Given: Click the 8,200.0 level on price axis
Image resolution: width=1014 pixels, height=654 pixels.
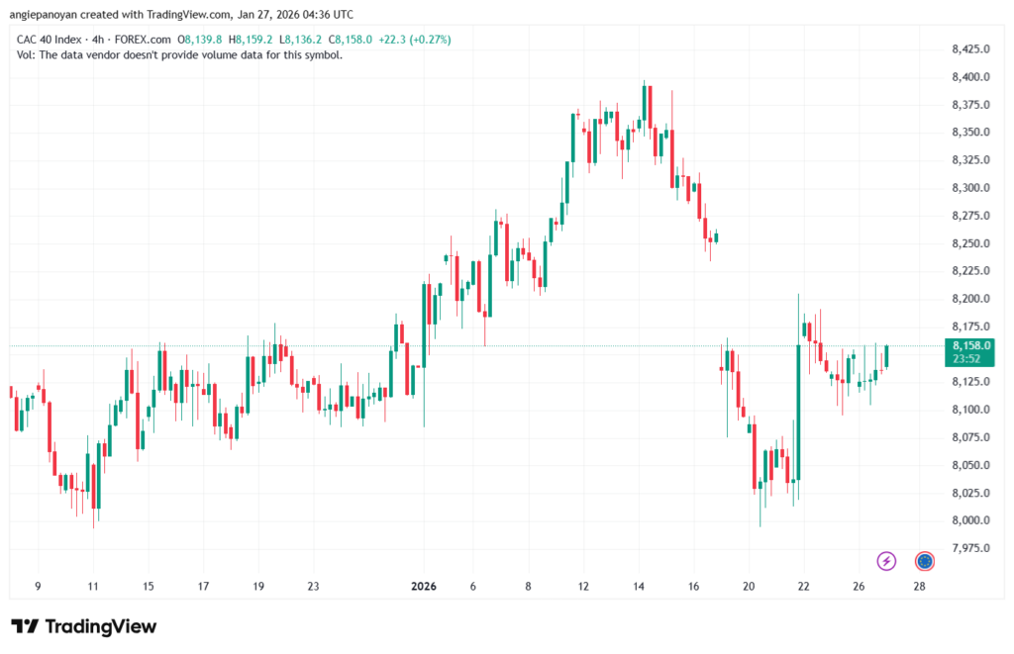Looking at the screenshot, I should (x=970, y=299).
